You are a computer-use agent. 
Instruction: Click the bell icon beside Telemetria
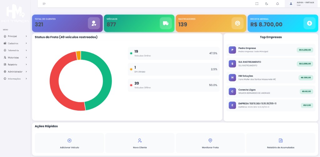click(x=5, y=50)
